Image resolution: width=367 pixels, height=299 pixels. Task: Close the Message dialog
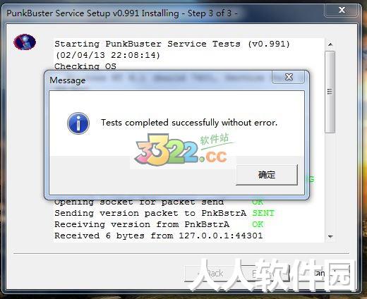[x=289, y=77]
